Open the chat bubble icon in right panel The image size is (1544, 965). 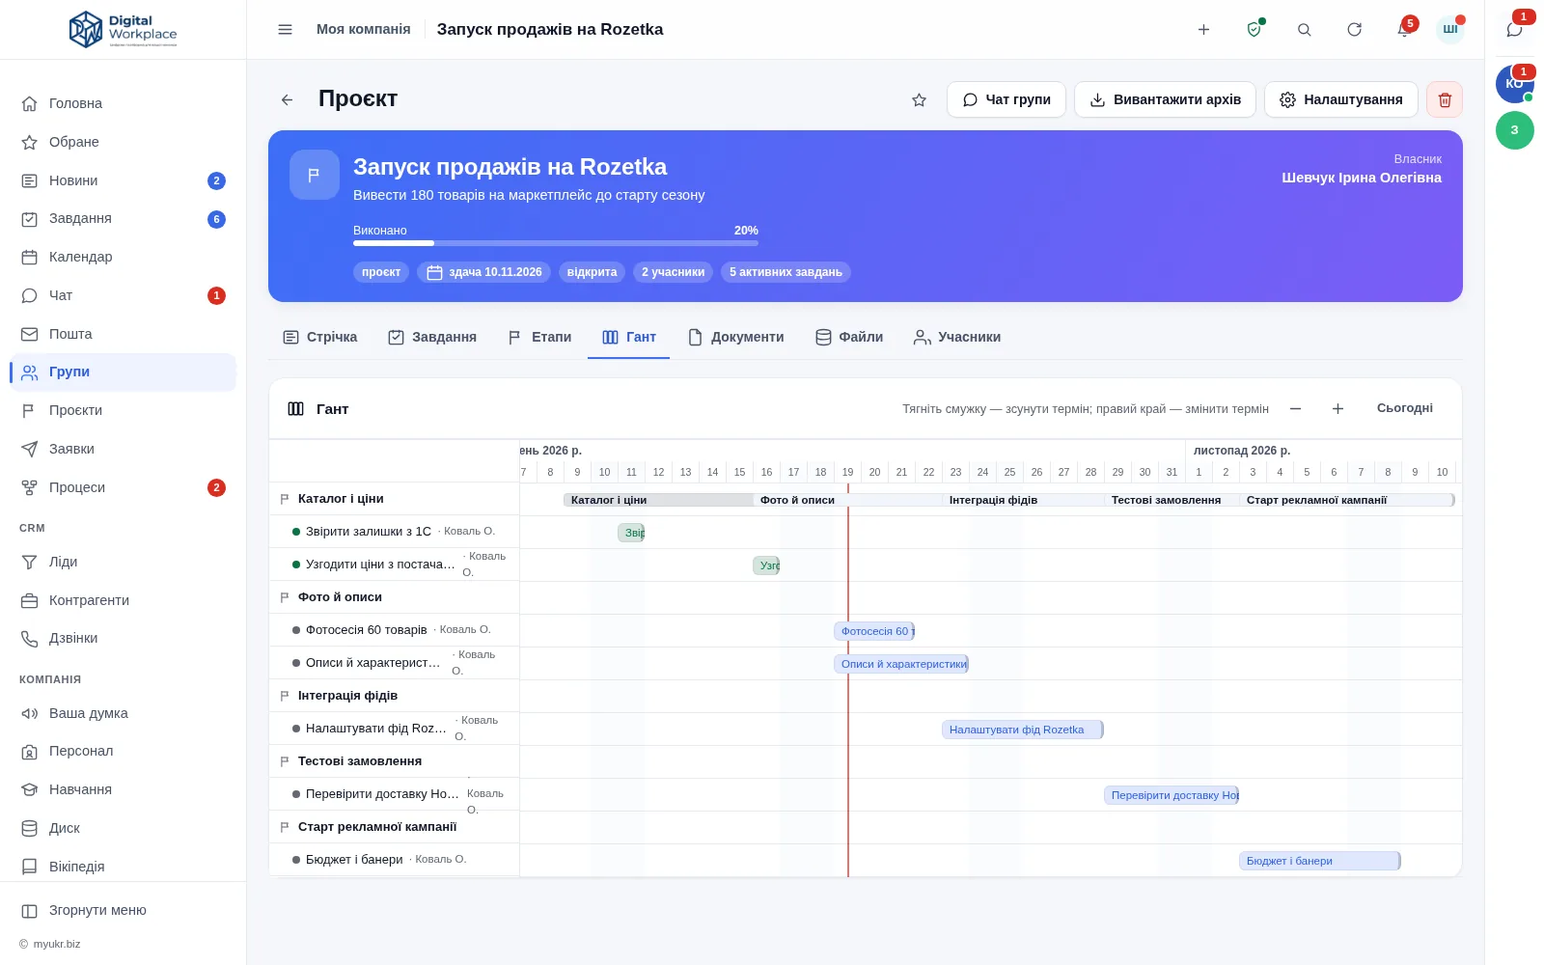pyautogui.click(x=1514, y=30)
